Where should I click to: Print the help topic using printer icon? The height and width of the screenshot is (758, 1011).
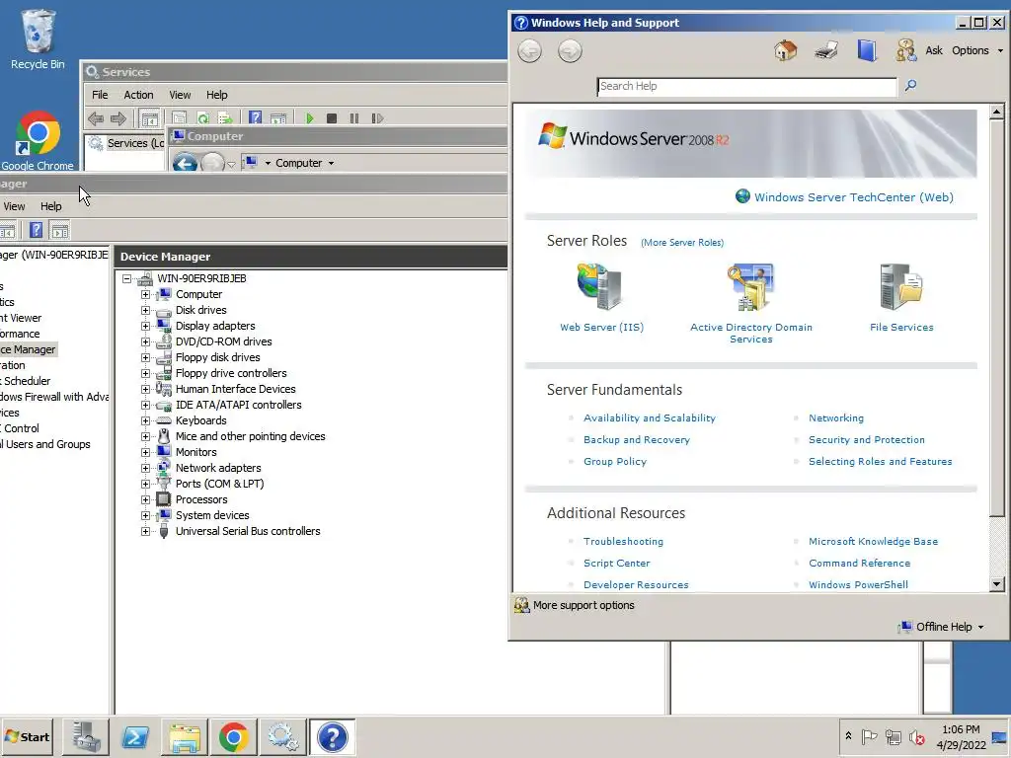[x=826, y=50]
